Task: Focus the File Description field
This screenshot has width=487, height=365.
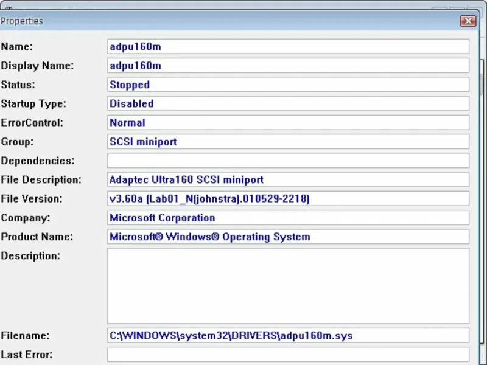Action: 288,179
